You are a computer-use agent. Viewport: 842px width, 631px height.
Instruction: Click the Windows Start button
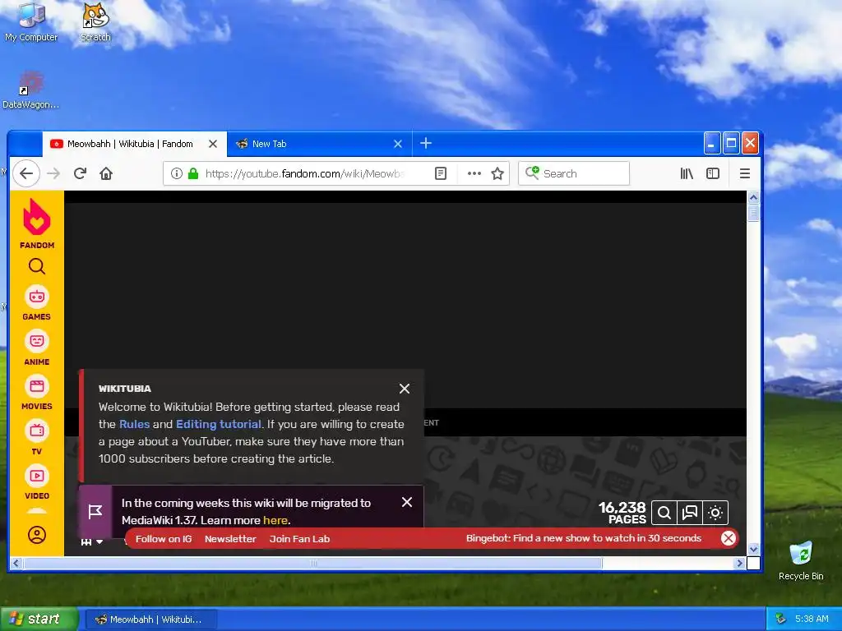pyautogui.click(x=39, y=619)
